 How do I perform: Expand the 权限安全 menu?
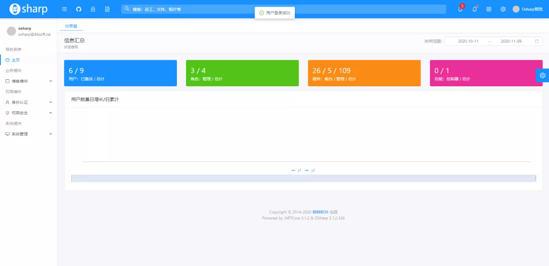(28, 113)
